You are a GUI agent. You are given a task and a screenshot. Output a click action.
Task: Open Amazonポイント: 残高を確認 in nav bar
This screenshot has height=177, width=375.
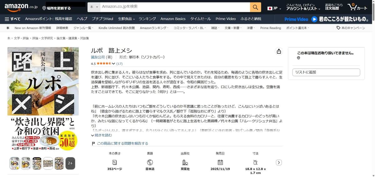click(x=48, y=19)
